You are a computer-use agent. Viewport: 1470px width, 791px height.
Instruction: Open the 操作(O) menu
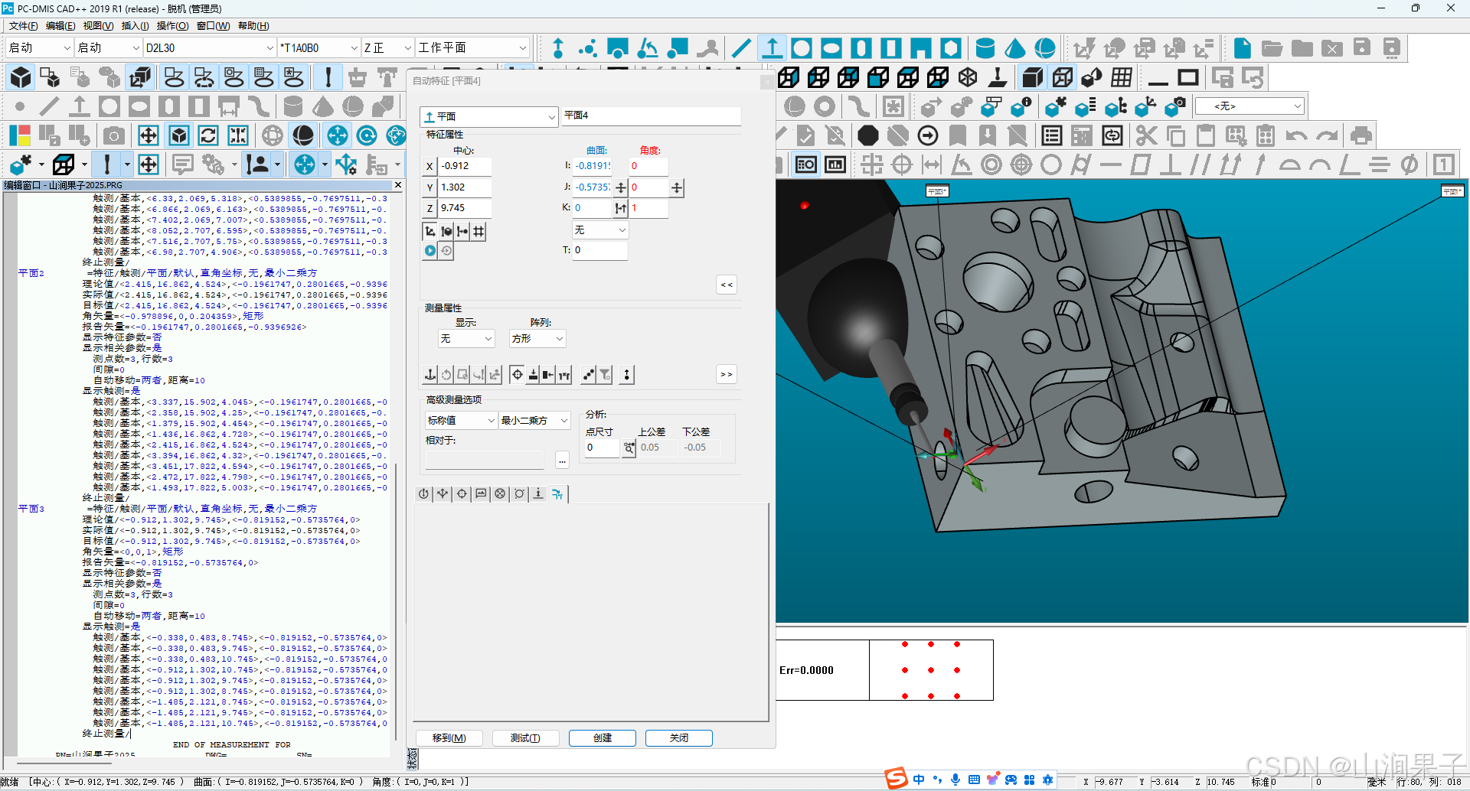172,26
